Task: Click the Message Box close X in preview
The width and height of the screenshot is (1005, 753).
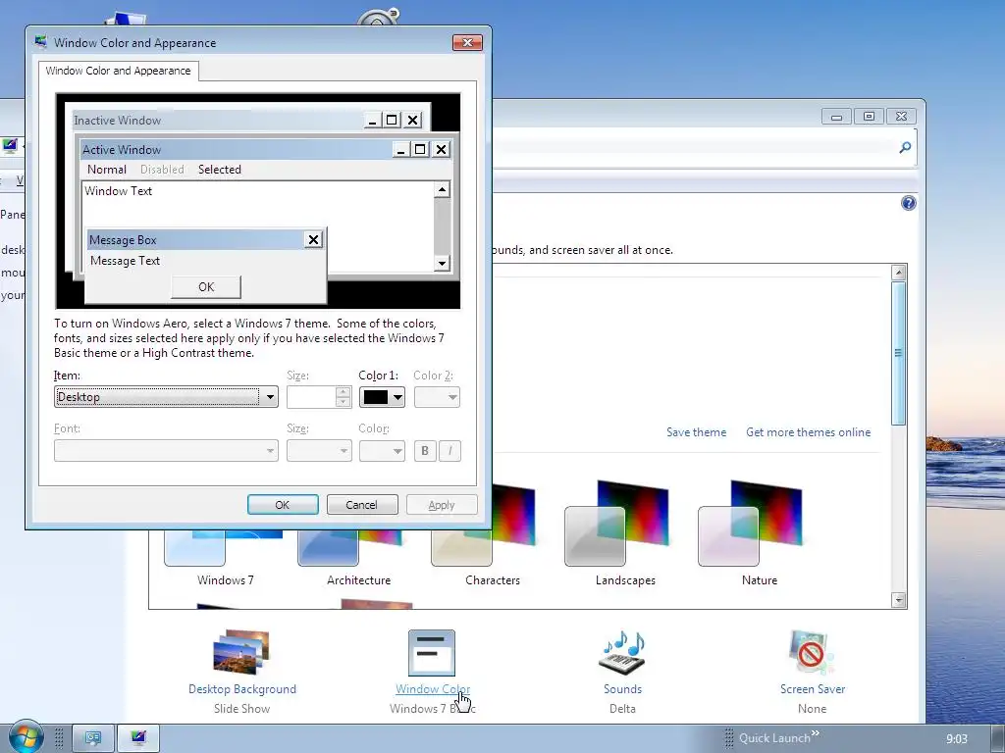Action: tap(313, 239)
